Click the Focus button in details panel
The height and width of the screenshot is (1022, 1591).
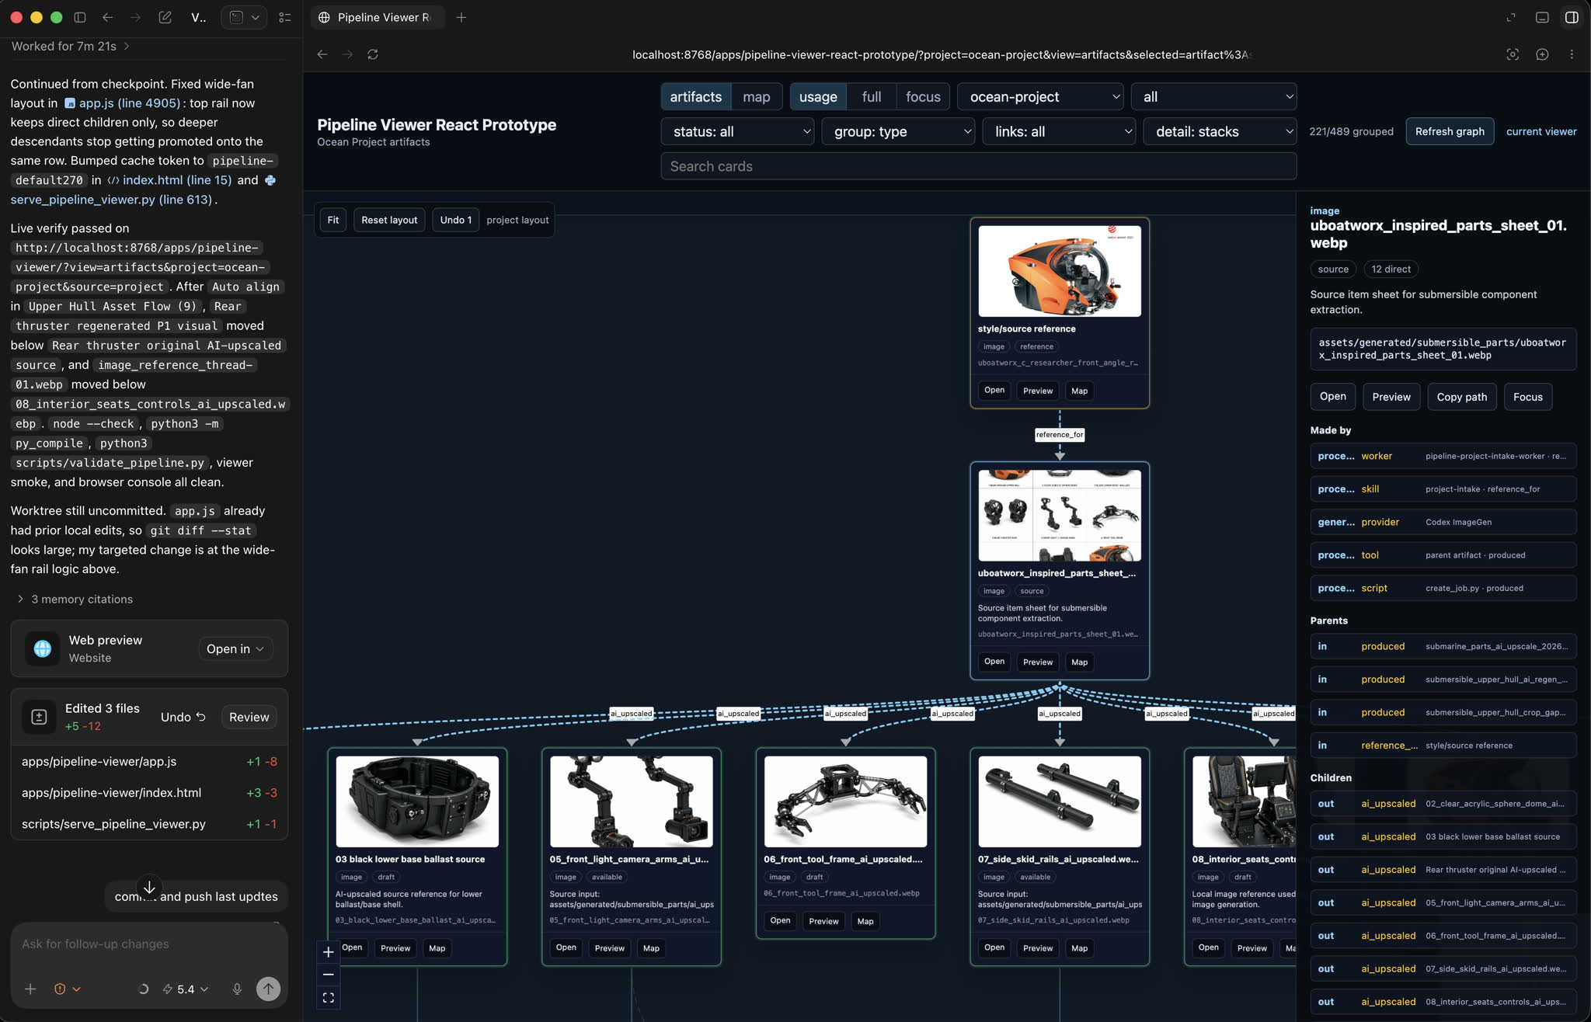click(1528, 397)
